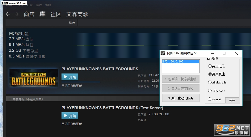
Task: Select the 游戏 sub-tab under library
Action: pyautogui.click(x=72, y=23)
